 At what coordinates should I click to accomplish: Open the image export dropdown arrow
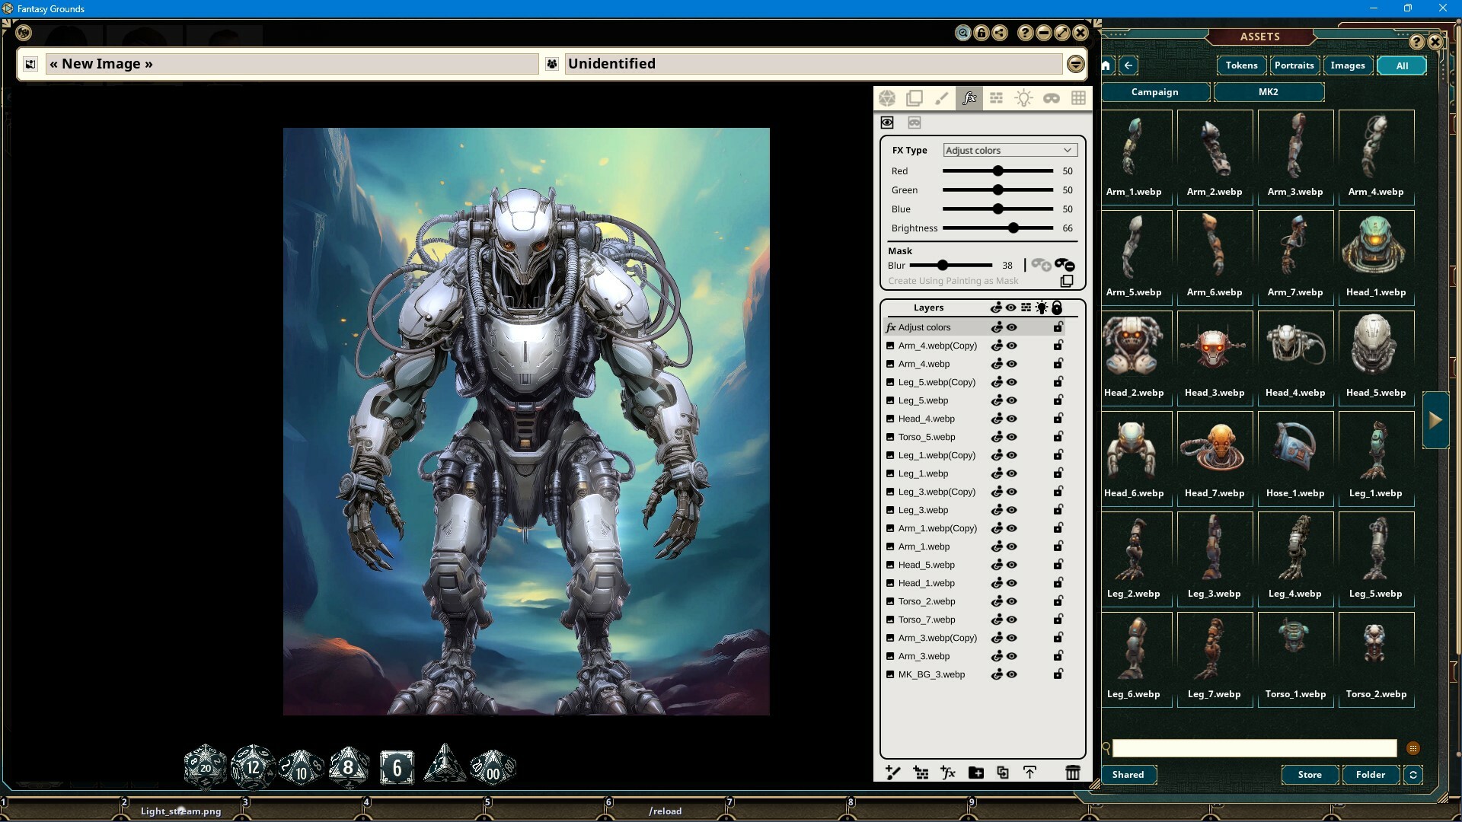pos(1075,64)
